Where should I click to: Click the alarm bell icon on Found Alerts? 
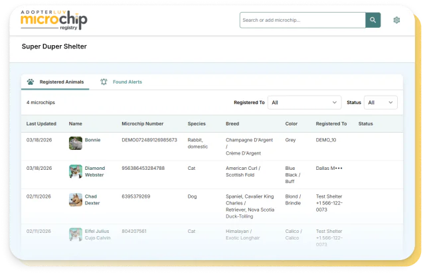pyautogui.click(x=104, y=82)
